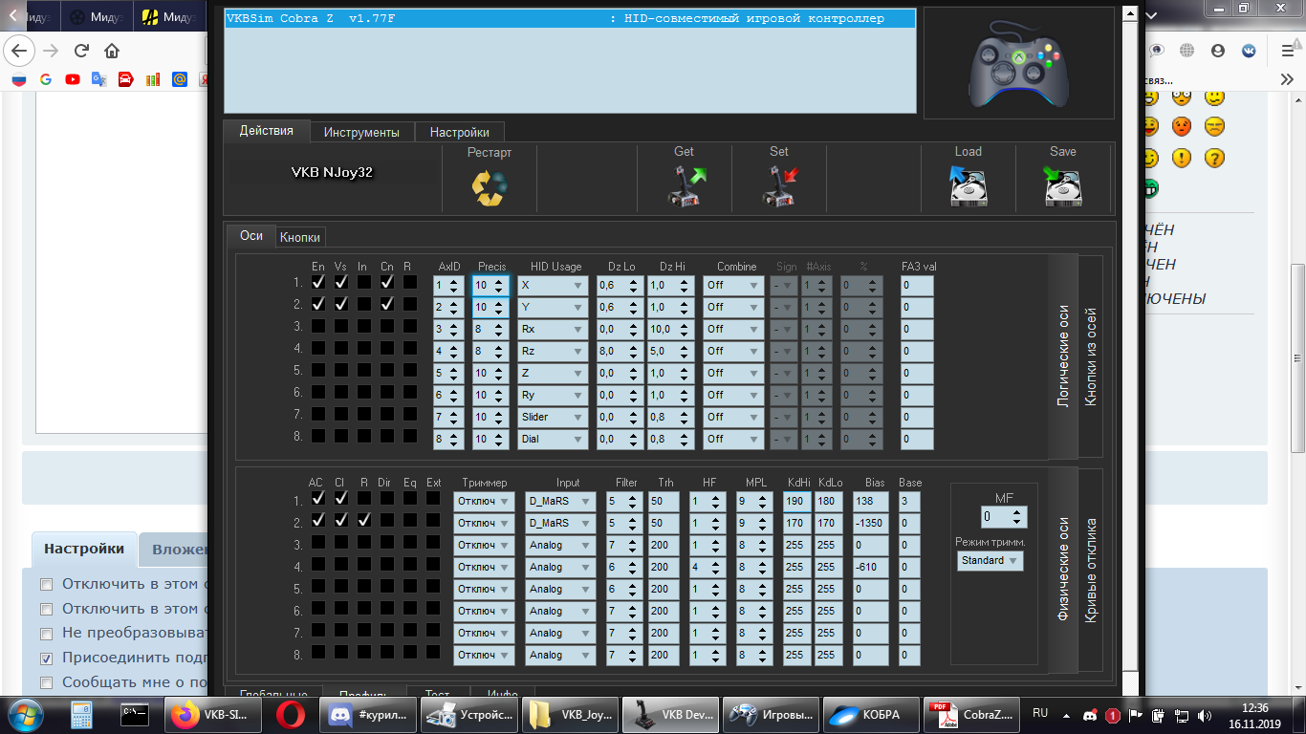Open the Windows Start menu
Viewport: 1306px width, 734px height.
25,714
